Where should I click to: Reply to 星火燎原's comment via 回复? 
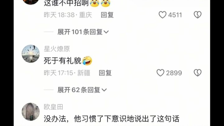pos(105,73)
